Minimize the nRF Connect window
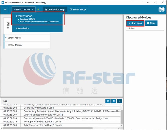The width and height of the screenshot is (167, 130). click(148, 3)
